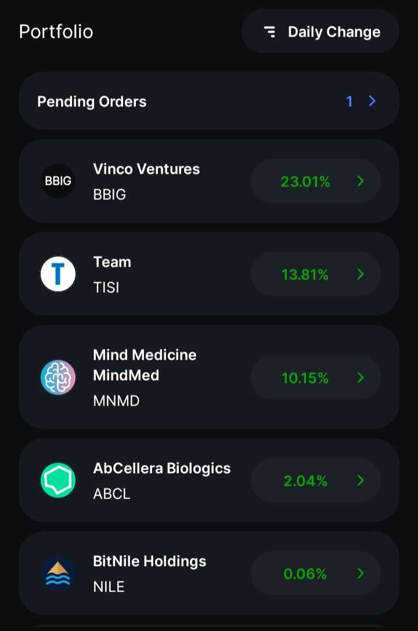Viewport: 418px width, 631px height.
Task: Select the AbCellera Biologics stock name
Action: coord(162,468)
